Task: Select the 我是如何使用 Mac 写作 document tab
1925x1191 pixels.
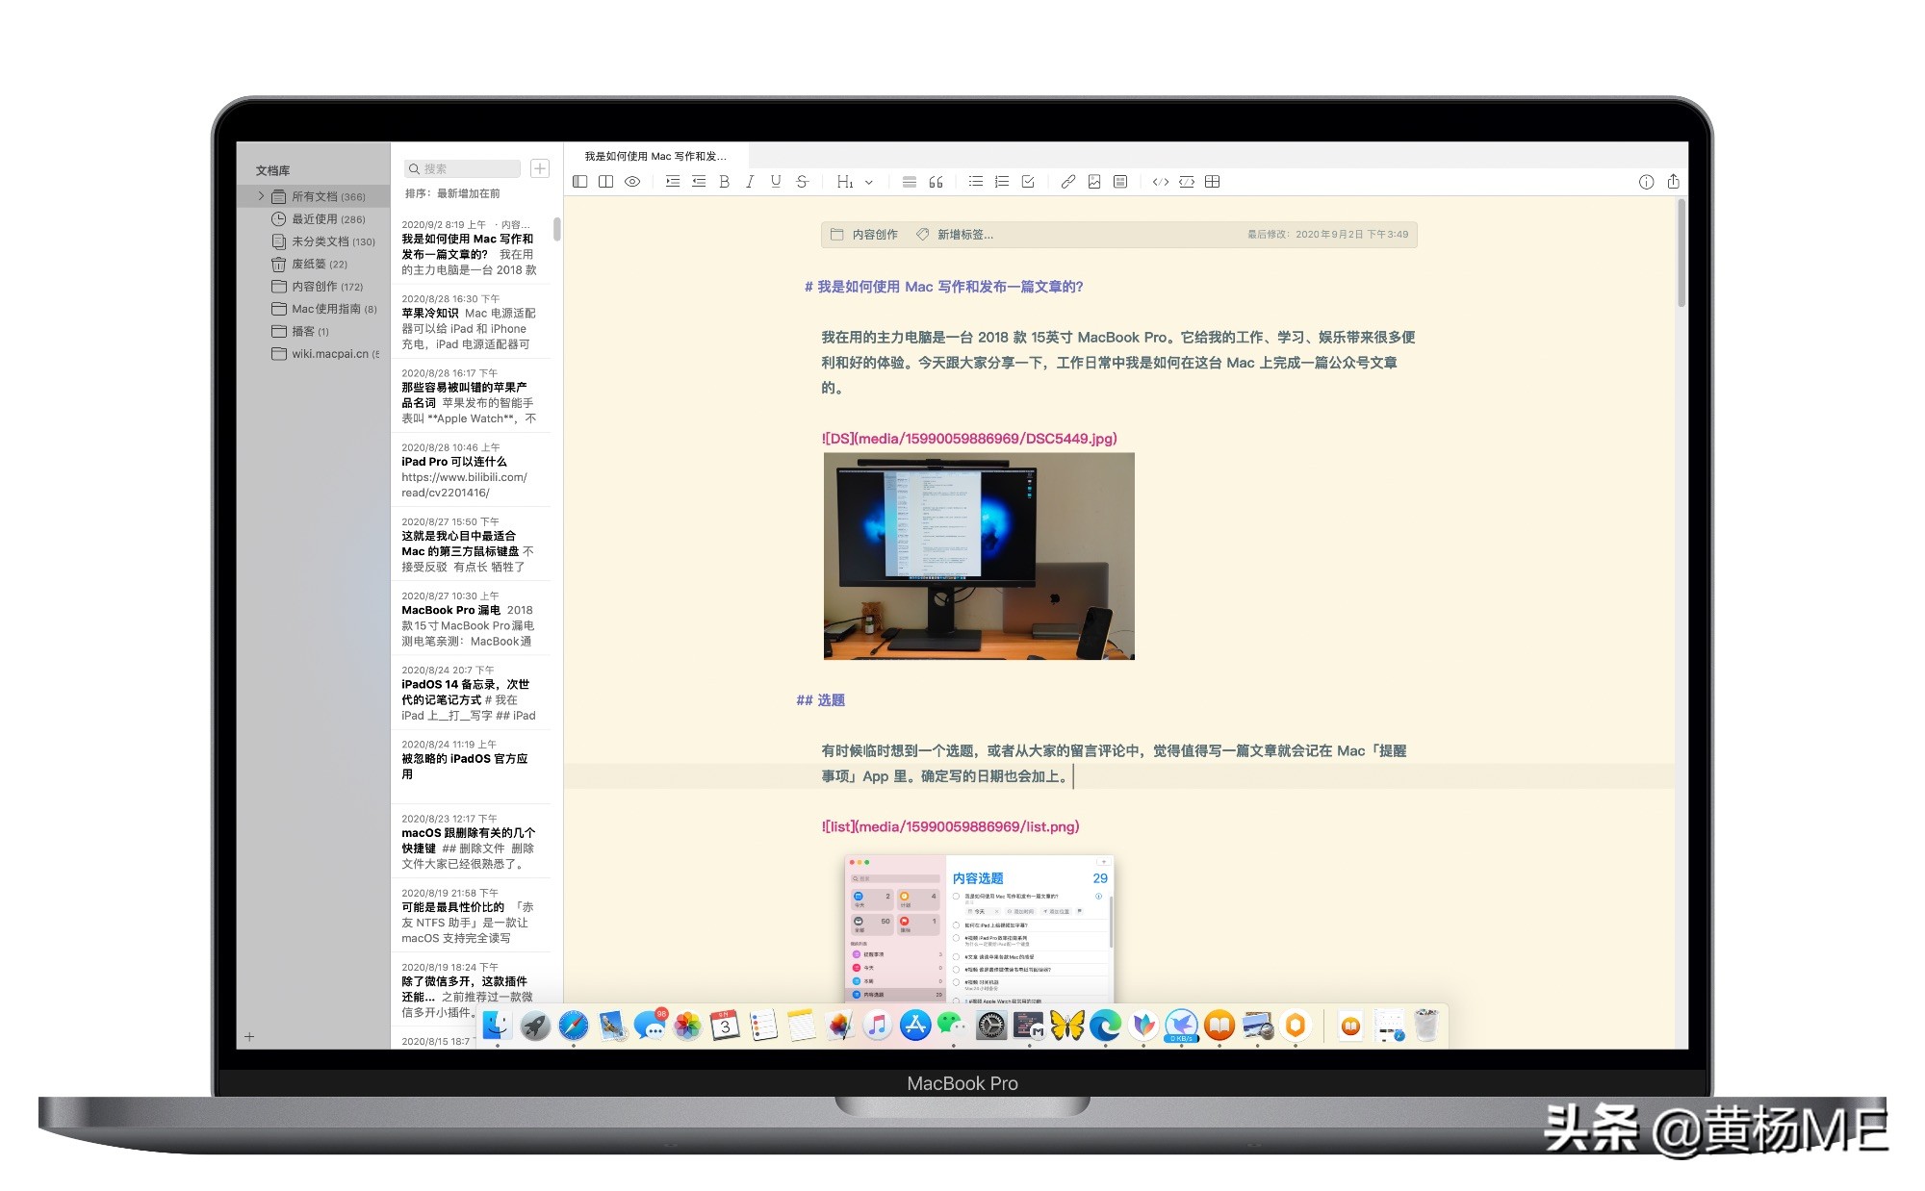Action: point(657,155)
